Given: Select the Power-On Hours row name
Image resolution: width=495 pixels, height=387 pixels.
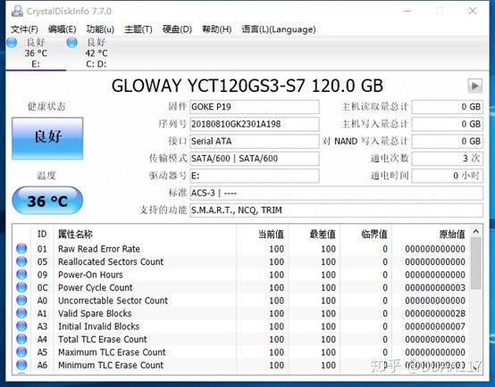Looking at the screenshot, I should click(90, 275).
